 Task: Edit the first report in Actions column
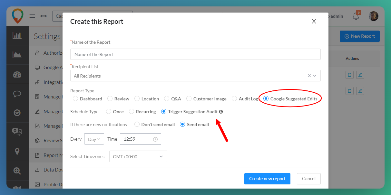click(360, 75)
